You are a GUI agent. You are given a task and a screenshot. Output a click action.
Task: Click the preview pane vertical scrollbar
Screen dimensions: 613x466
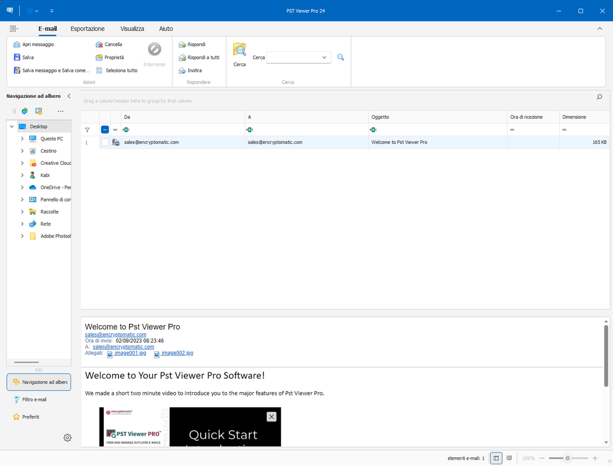[606, 355]
